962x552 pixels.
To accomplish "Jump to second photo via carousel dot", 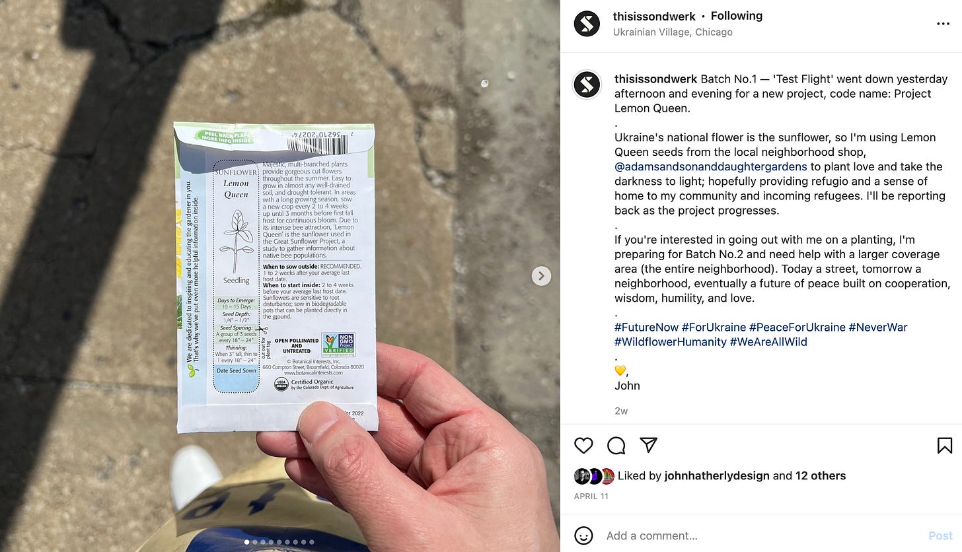I will point(256,542).
